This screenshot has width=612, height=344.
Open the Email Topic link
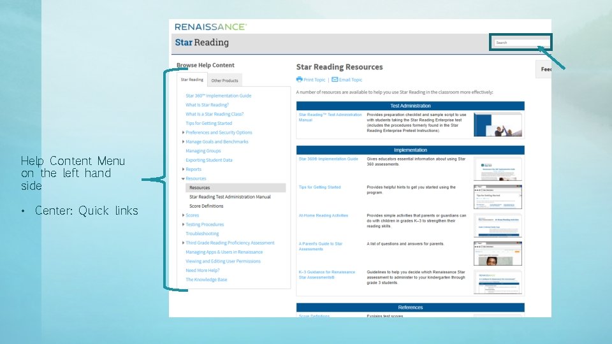351,80
